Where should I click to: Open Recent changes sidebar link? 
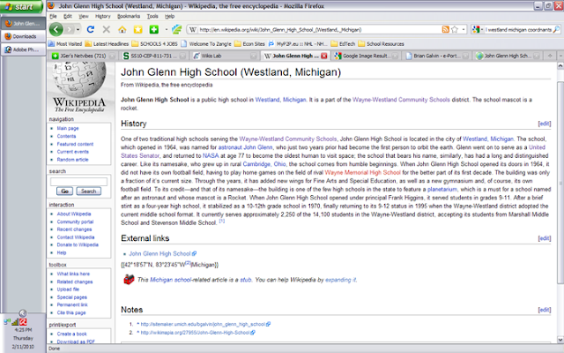point(74,229)
